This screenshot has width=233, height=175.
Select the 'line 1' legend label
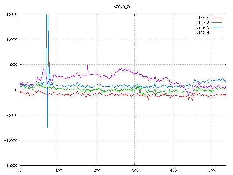(x=202, y=18)
